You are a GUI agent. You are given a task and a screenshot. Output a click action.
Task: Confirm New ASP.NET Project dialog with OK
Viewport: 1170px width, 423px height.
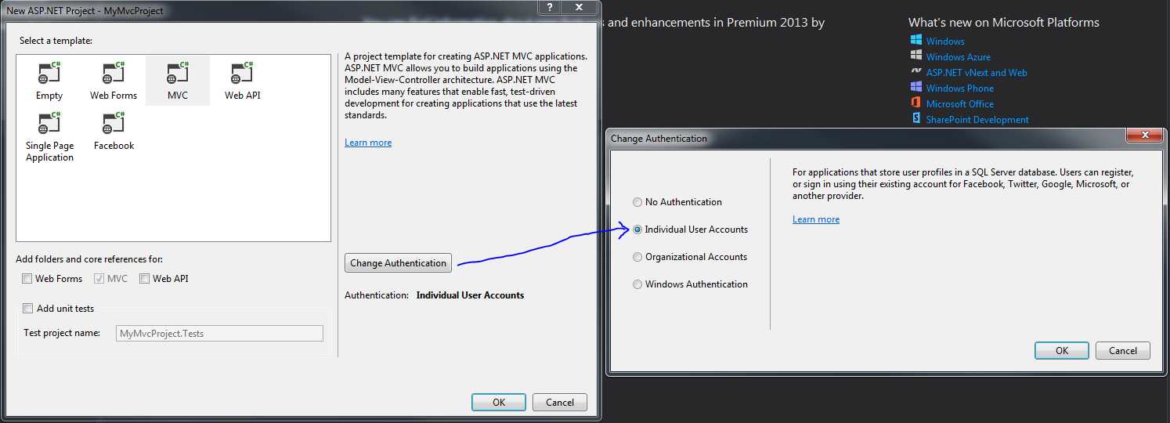pyautogui.click(x=499, y=403)
